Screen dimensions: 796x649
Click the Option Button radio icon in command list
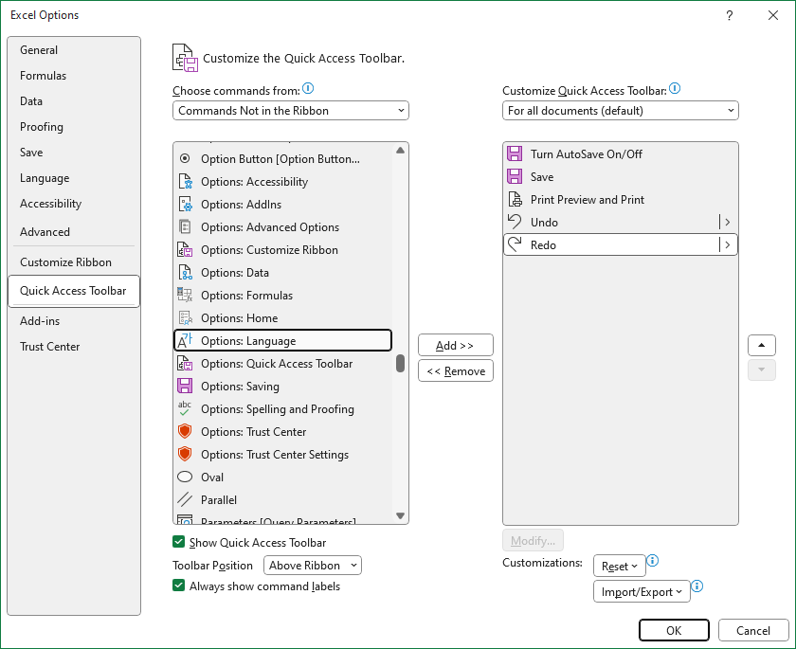(185, 159)
